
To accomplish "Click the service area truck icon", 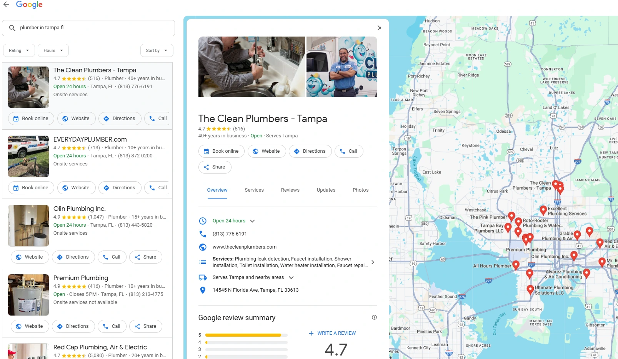I will (203, 277).
